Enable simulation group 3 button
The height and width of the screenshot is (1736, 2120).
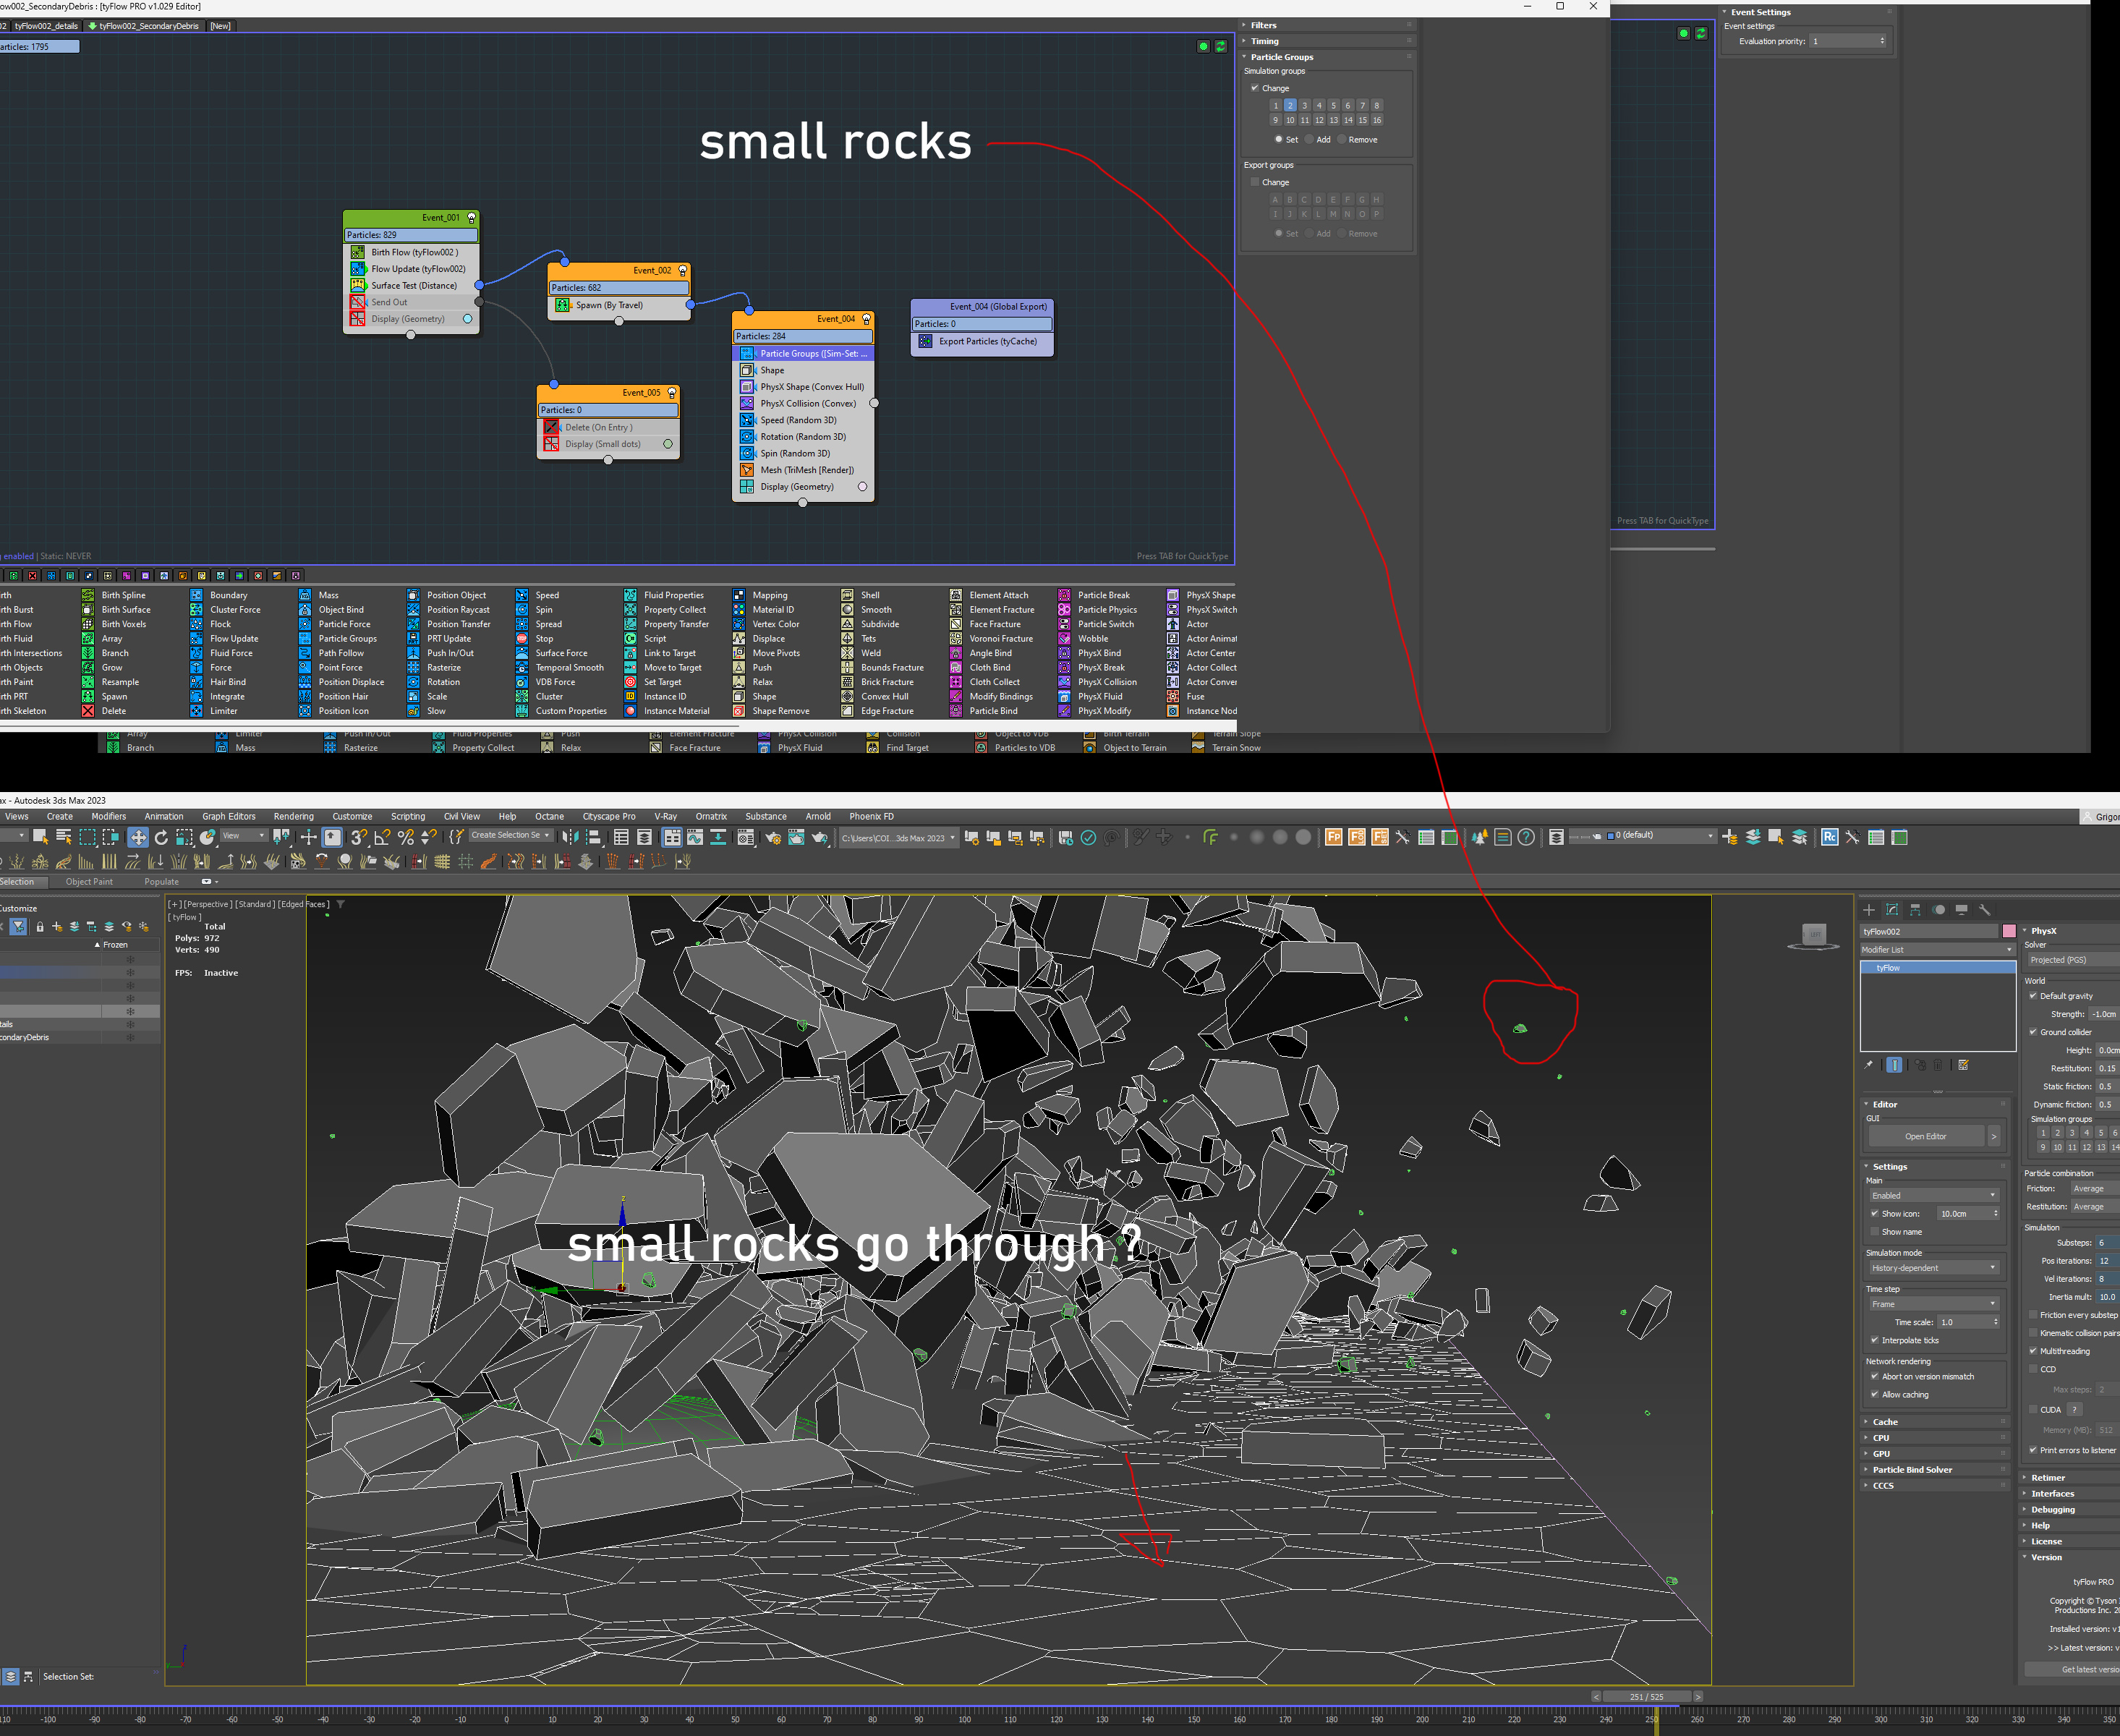(x=1304, y=105)
